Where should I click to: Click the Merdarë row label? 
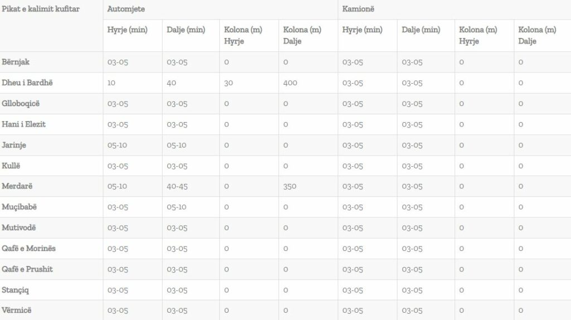[17, 186]
